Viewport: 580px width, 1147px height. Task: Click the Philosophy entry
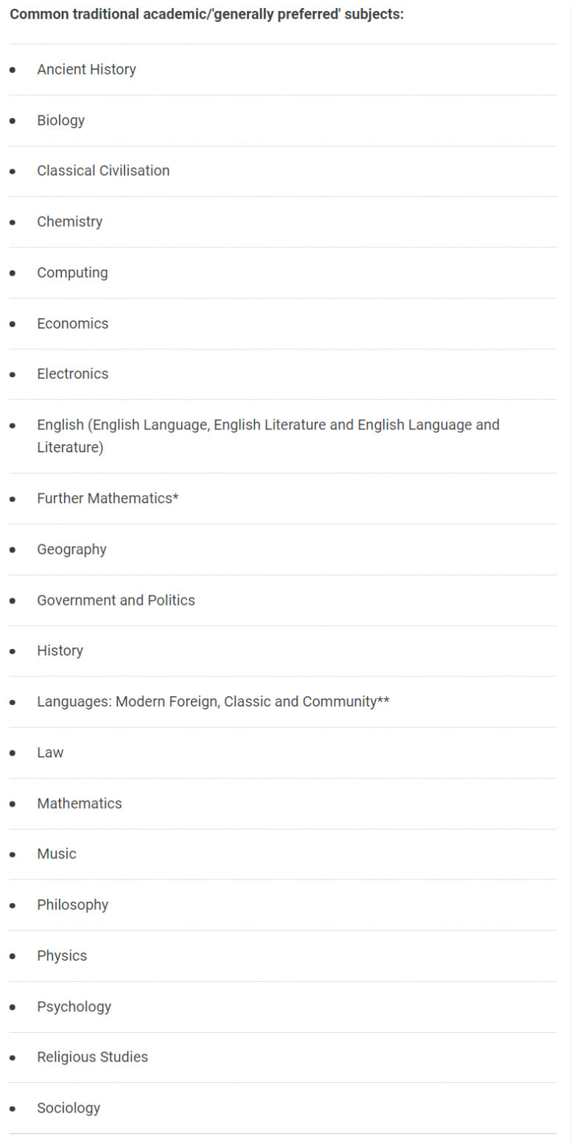[x=72, y=905]
